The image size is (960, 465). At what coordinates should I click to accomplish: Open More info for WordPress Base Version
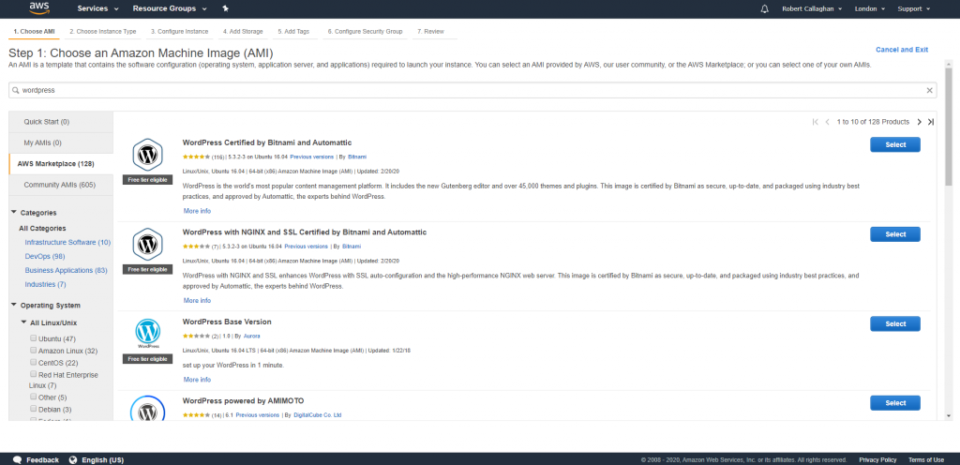point(197,380)
